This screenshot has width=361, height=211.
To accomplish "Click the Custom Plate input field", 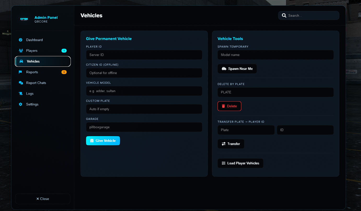I will [x=144, y=109].
